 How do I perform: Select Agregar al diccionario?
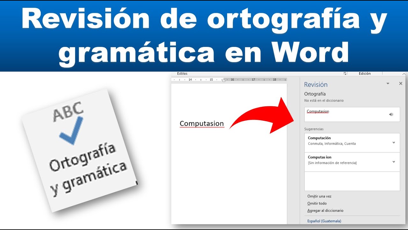pos(325,211)
